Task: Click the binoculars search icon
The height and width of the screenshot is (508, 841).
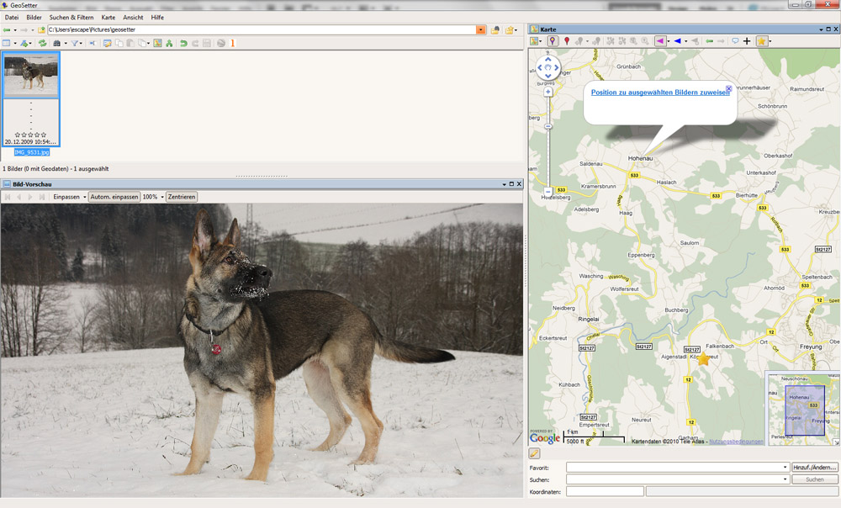Action: 56,44
